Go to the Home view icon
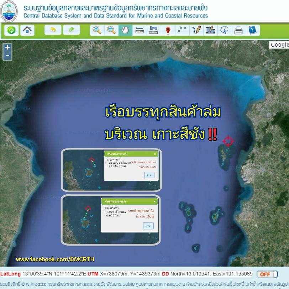 click(x=27, y=30)
